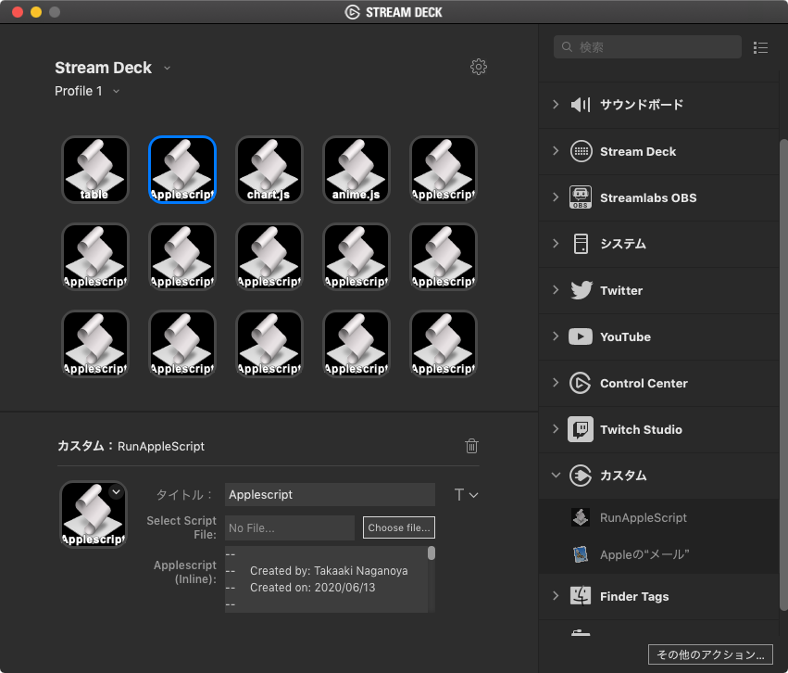Collapse the カスタム category
Viewport: 788px width, 673px height.
tap(556, 475)
